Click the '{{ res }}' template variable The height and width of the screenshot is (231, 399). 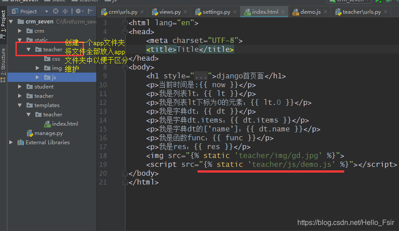213,146
